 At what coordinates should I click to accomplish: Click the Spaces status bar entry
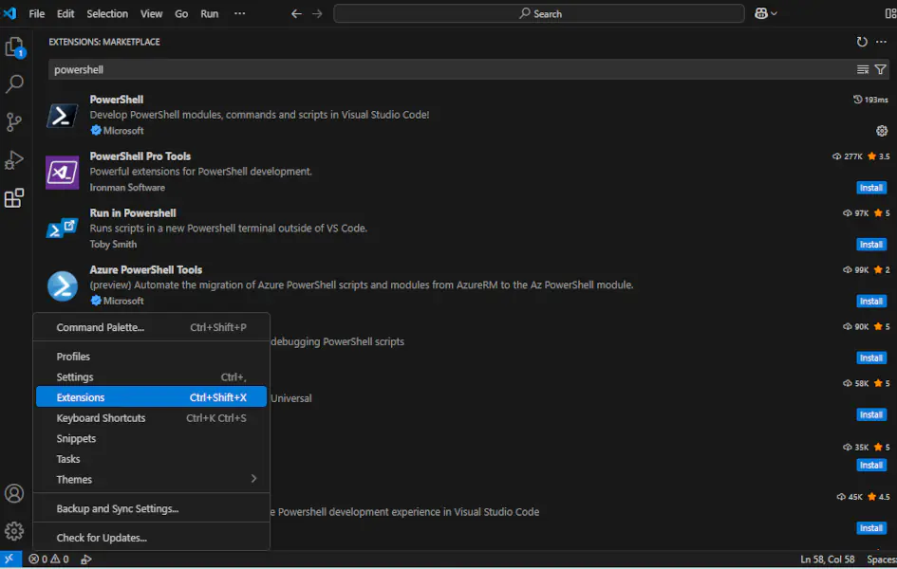click(x=882, y=560)
